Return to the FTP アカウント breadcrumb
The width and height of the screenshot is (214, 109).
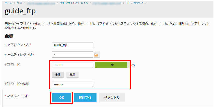click(135, 3)
